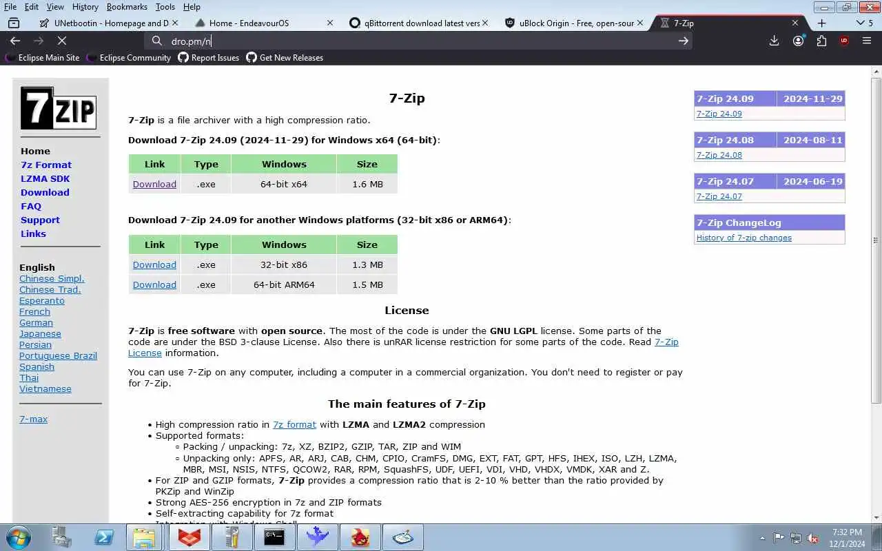Open the red angry bird taskbar icon
This screenshot has width=882, height=551.
point(360,537)
